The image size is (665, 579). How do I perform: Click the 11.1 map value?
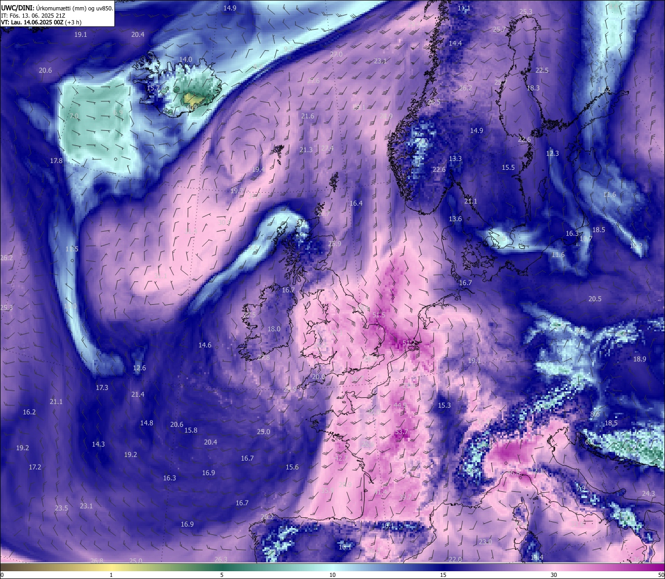click(464, 8)
